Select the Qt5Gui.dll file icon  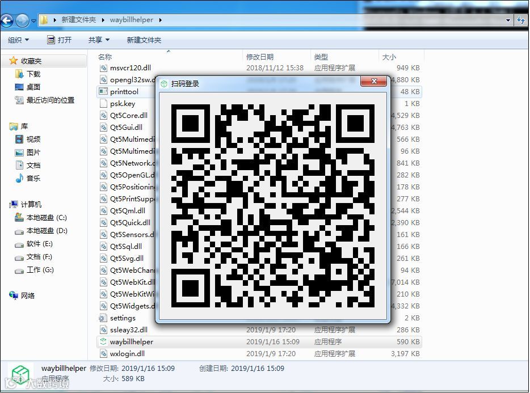point(103,128)
